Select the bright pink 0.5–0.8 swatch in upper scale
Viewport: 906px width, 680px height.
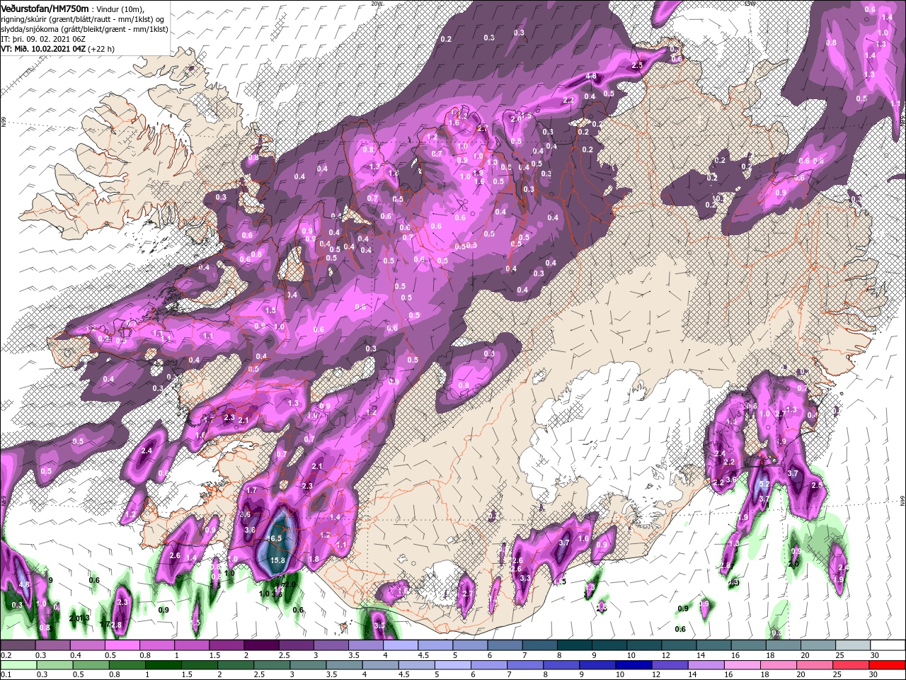click(122, 646)
